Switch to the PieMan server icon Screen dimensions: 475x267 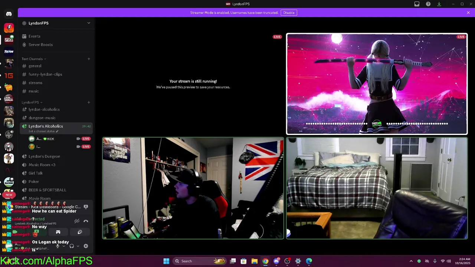click(x=9, y=52)
